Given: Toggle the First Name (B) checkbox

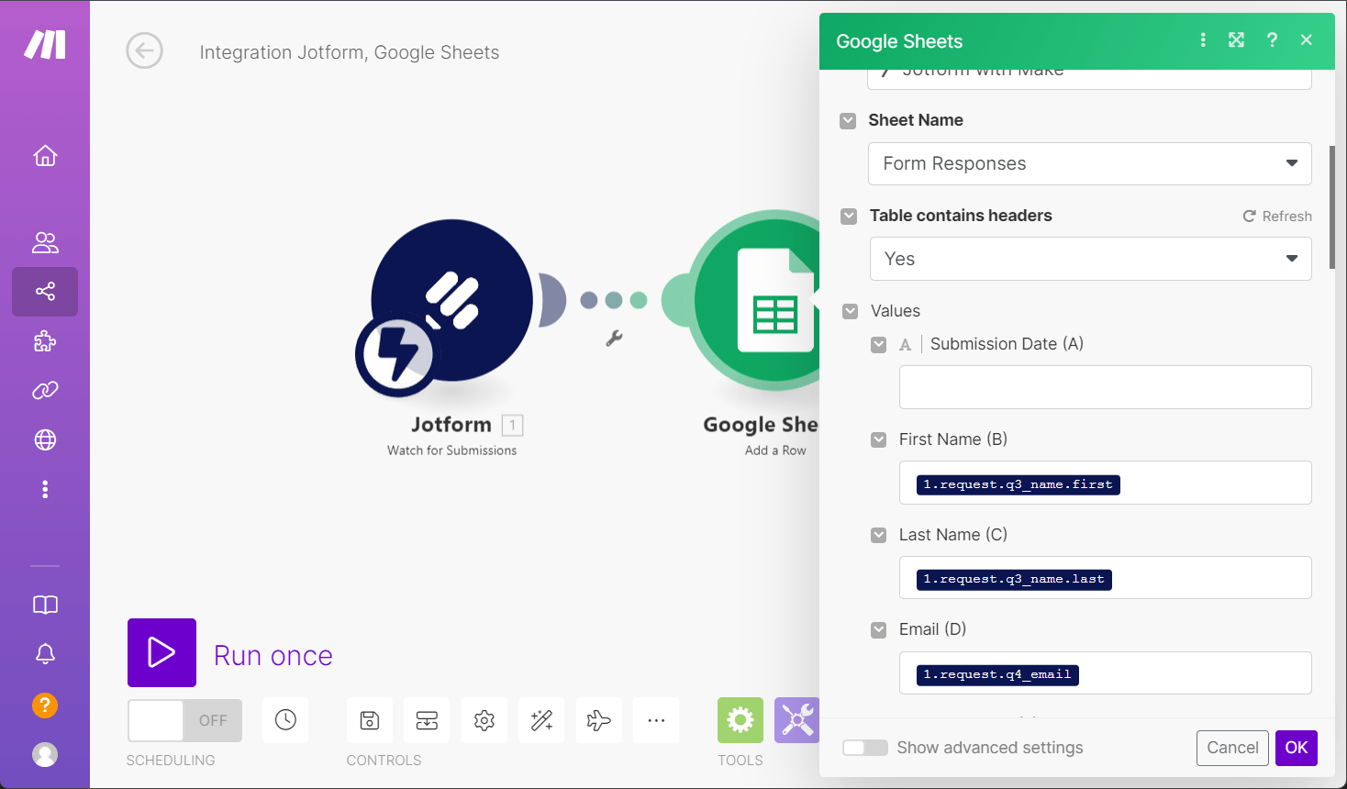Looking at the screenshot, I should [x=879, y=439].
